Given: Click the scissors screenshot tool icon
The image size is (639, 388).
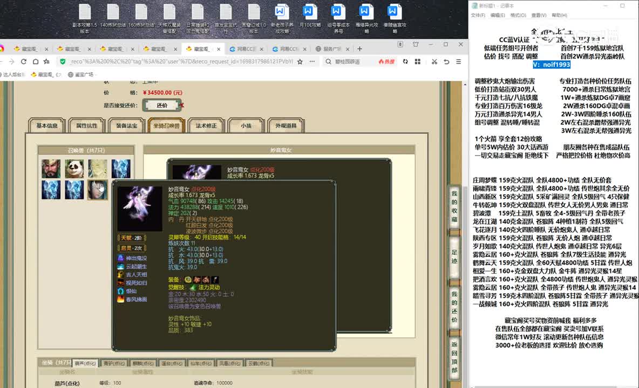Looking at the screenshot, I should [x=434, y=61].
